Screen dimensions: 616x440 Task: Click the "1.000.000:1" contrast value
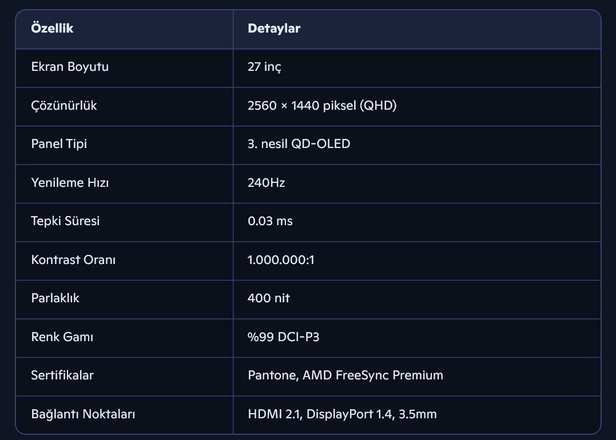pos(281,260)
